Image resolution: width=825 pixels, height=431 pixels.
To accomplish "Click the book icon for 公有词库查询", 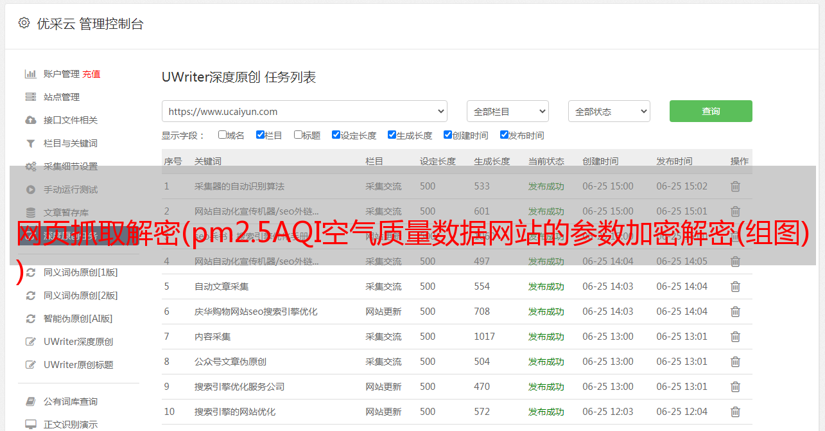I will (30, 401).
